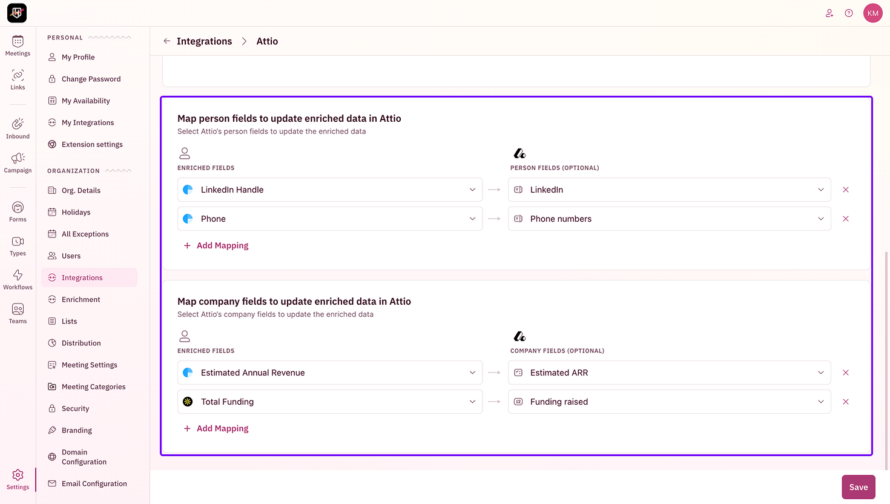Add Mapping for company fields
The height and width of the screenshot is (504, 890).
point(216,428)
